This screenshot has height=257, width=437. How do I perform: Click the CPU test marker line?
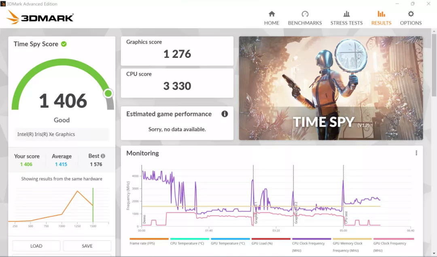click(x=344, y=195)
